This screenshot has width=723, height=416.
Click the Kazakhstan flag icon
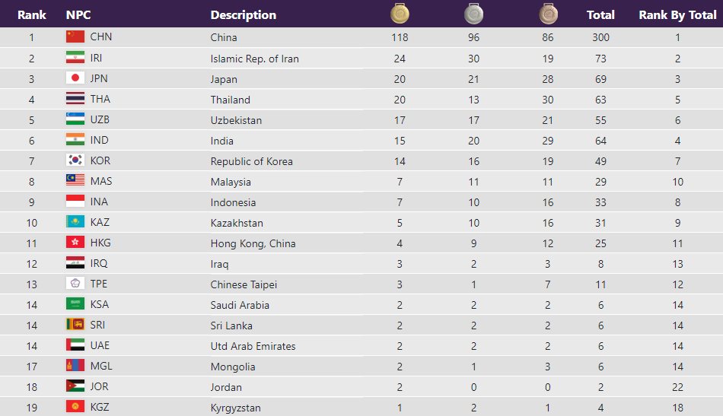(x=75, y=222)
